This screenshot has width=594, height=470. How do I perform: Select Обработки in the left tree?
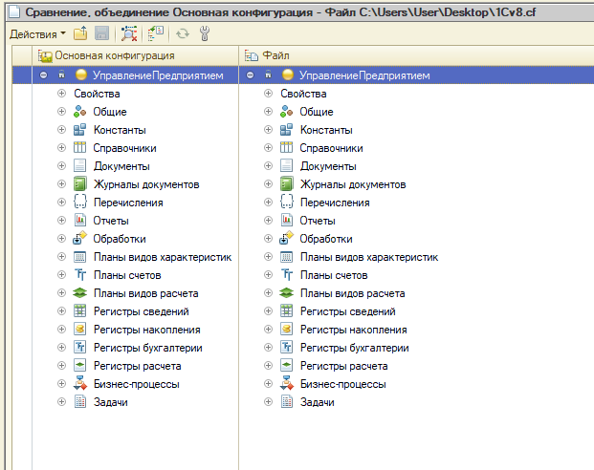(x=120, y=239)
